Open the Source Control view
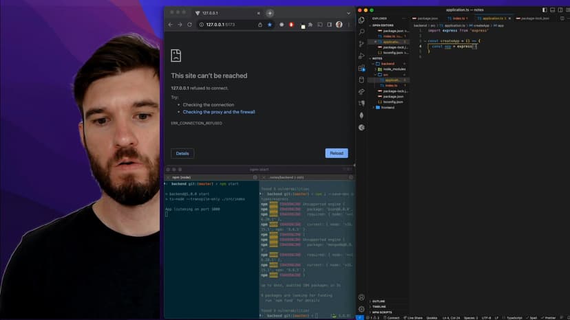The height and width of the screenshot is (320, 570). (x=361, y=44)
